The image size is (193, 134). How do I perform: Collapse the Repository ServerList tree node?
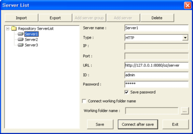point(8,29)
